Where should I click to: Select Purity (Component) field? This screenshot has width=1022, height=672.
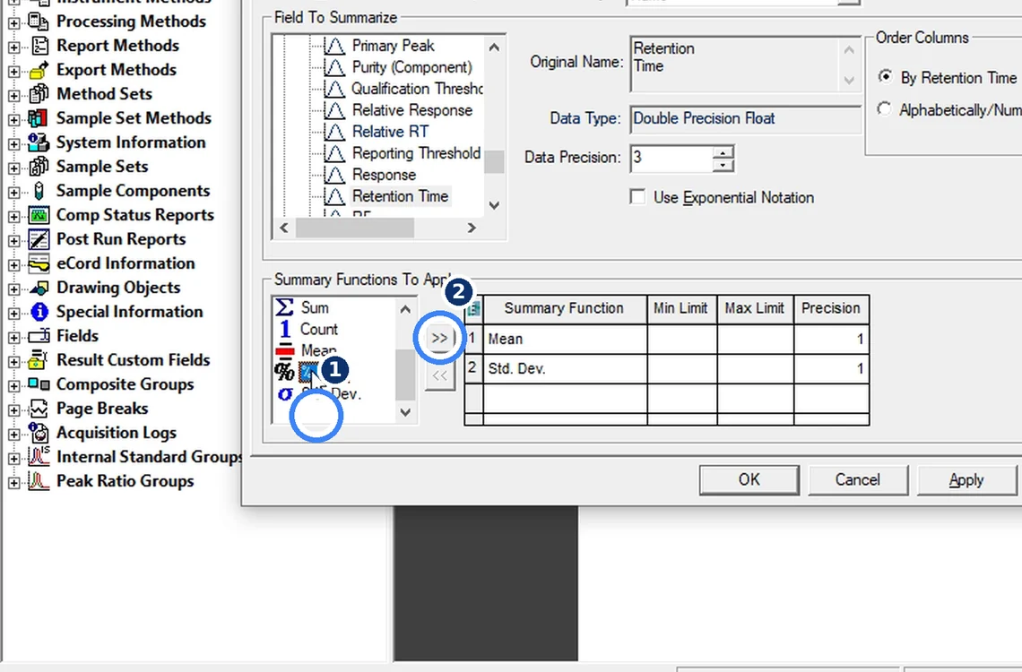(411, 67)
